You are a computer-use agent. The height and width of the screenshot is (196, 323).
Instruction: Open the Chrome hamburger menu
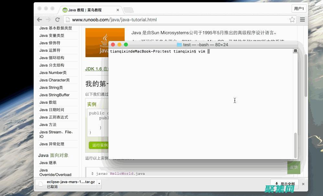302,20
